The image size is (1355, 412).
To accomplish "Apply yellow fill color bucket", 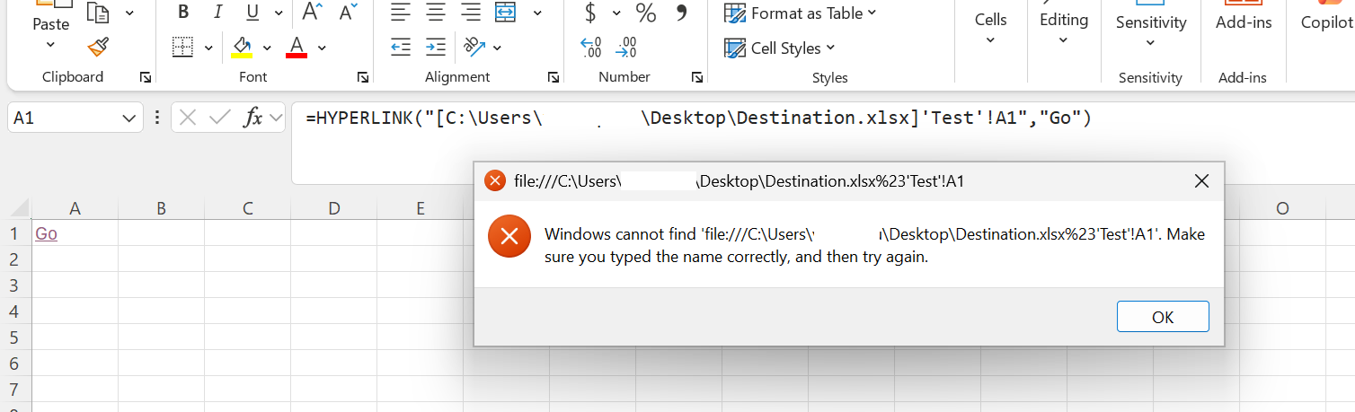I will pyautogui.click(x=242, y=47).
